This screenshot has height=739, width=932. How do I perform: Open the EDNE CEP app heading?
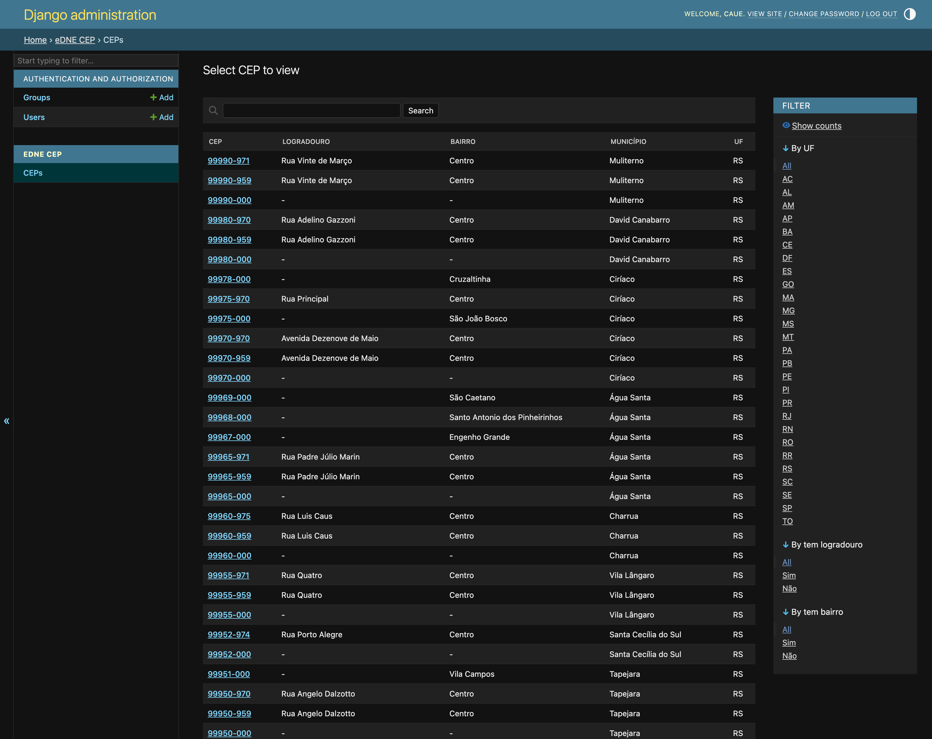pyautogui.click(x=42, y=154)
